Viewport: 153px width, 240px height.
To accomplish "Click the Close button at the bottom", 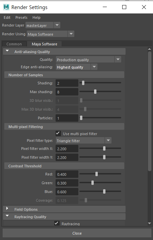I will 77,233.
